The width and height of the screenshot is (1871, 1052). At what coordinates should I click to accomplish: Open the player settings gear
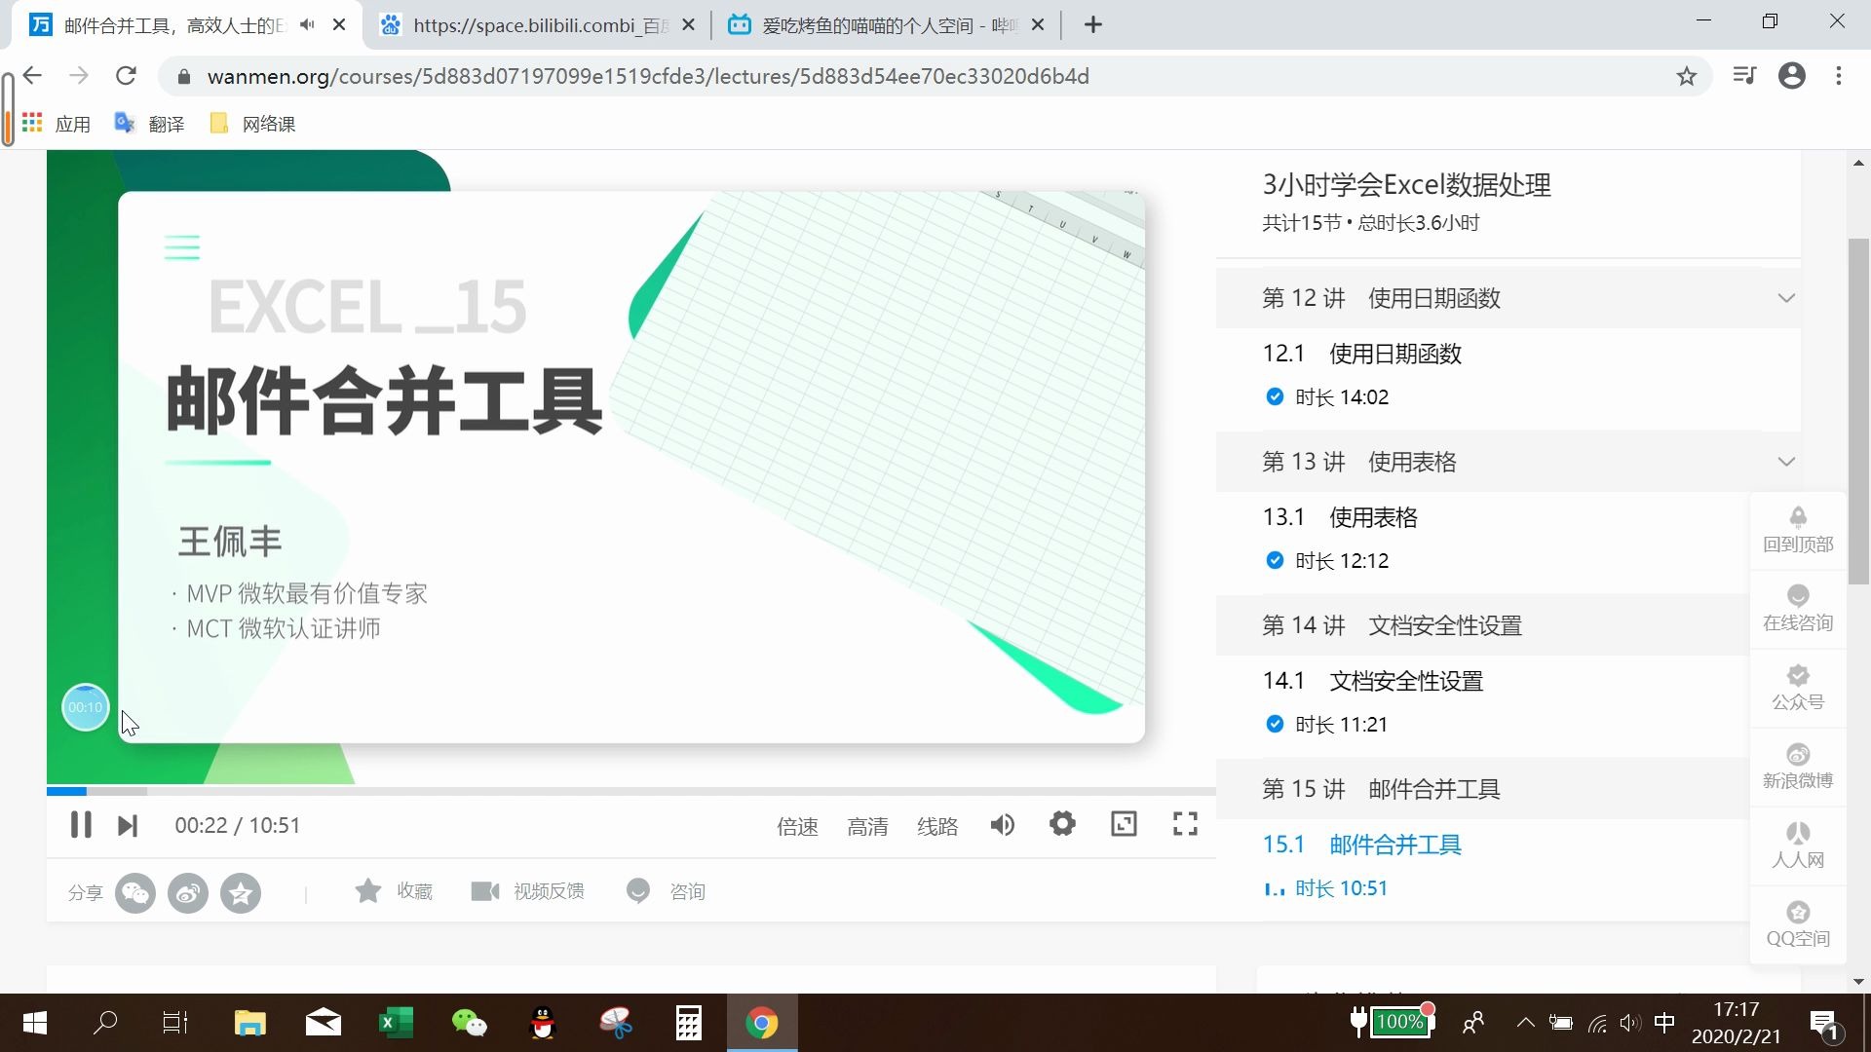point(1062,823)
